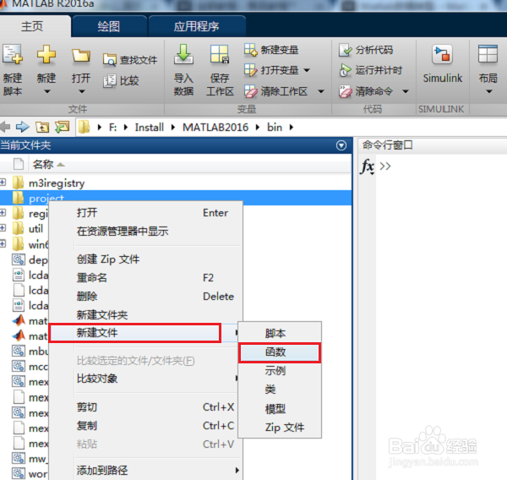The image size is (507, 480).
Task: Click the file-type column header icon
Action: (19, 164)
